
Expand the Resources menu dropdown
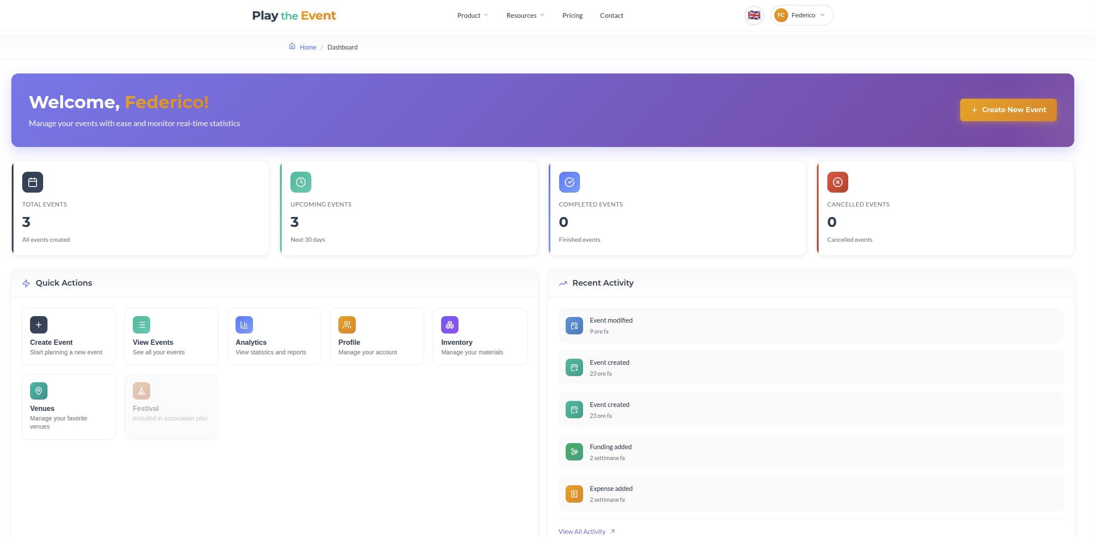(525, 16)
